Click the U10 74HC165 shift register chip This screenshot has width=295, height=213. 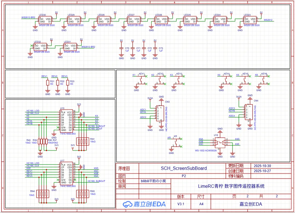click(x=66, y=121)
